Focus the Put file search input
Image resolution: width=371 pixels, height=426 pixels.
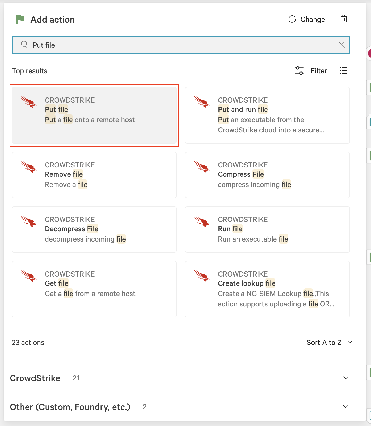(x=180, y=45)
